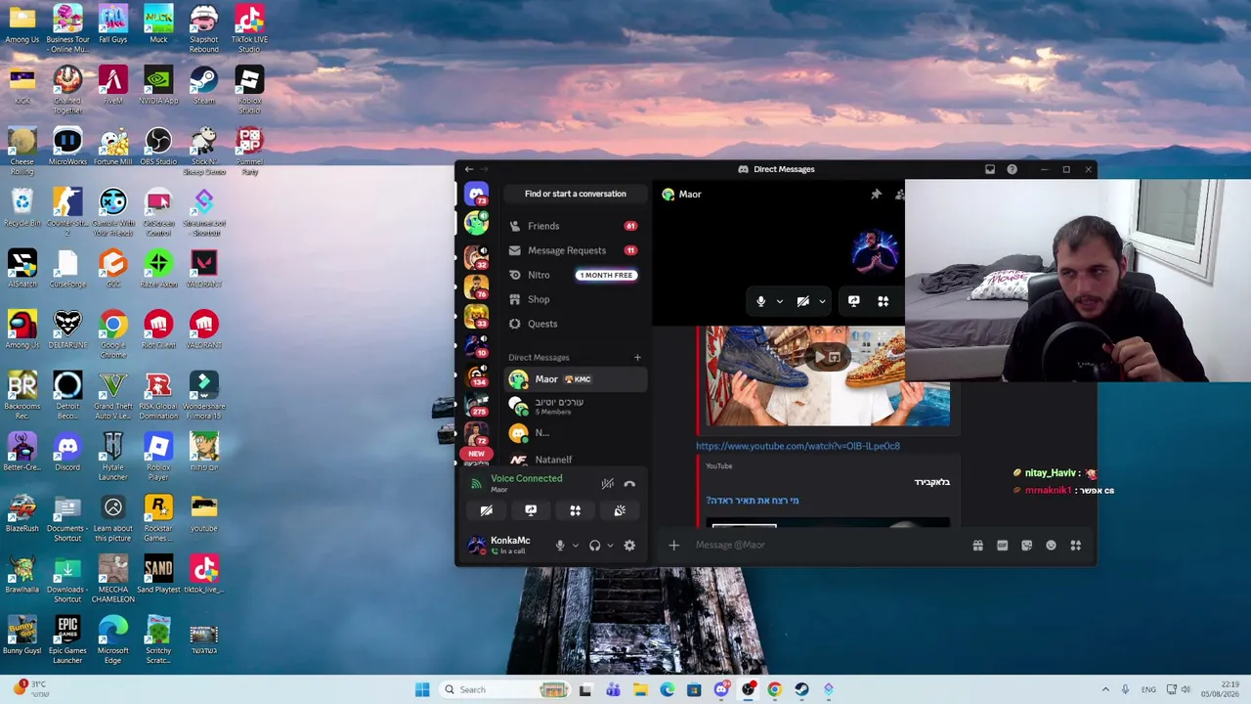Open the YouTube watch link
Screen dimensions: 1251x704
pyautogui.click(x=798, y=446)
